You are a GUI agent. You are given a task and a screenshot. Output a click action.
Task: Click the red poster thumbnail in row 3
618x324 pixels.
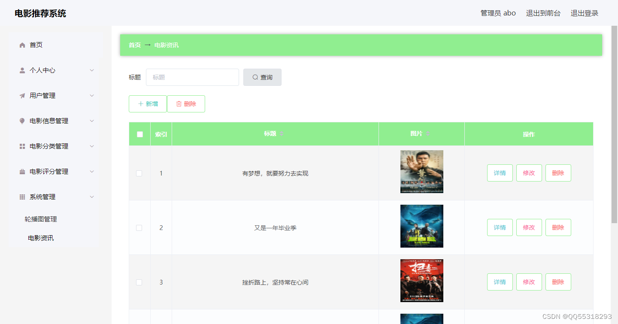pos(422,281)
